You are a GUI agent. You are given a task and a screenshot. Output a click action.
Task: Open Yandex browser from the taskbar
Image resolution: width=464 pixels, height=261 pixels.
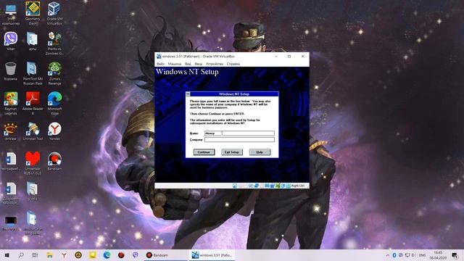tap(64, 255)
